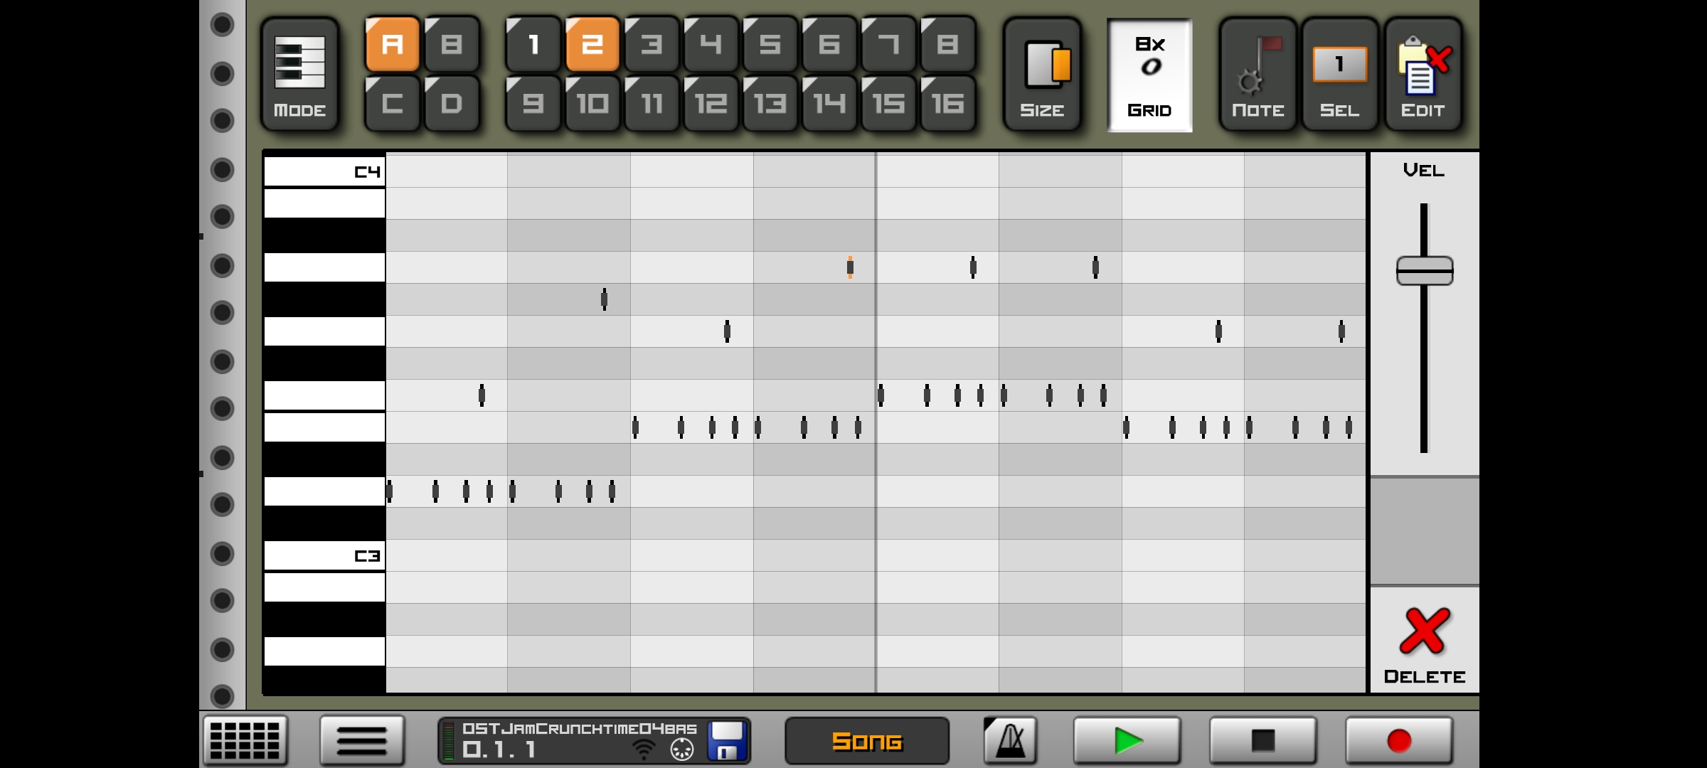This screenshot has width=1707, height=768.
Task: Toggle the 8x Grid button
Action: click(x=1149, y=75)
